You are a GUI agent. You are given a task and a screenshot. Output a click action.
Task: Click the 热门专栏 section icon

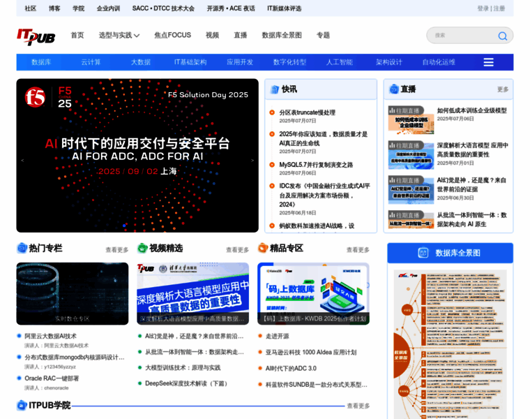tap(22, 248)
